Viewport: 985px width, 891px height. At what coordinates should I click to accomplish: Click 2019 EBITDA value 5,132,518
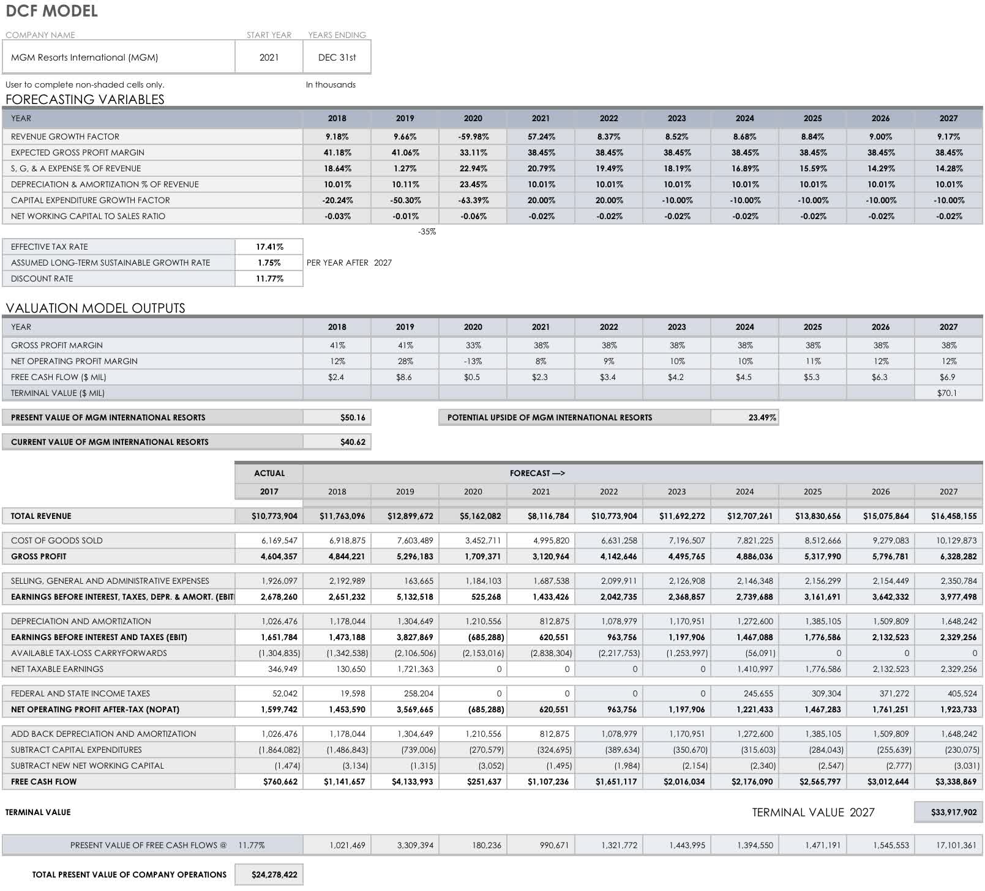pos(405,597)
